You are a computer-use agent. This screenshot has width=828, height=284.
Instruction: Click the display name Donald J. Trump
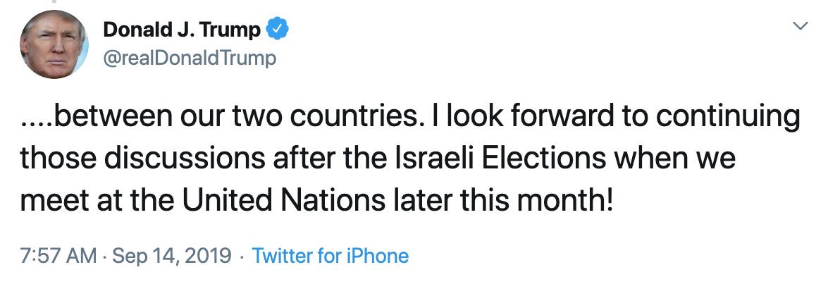click(x=182, y=30)
